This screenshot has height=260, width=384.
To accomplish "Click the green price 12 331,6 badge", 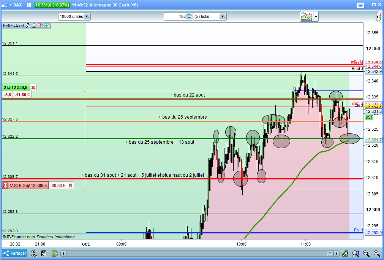I will click(x=52, y=5).
